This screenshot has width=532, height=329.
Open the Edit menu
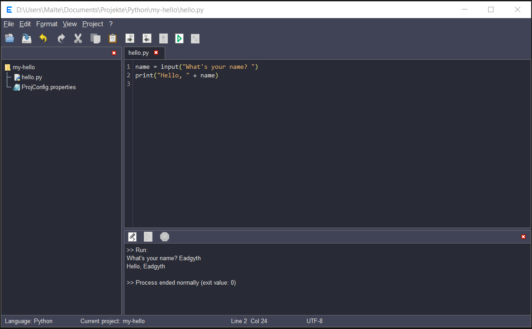25,24
